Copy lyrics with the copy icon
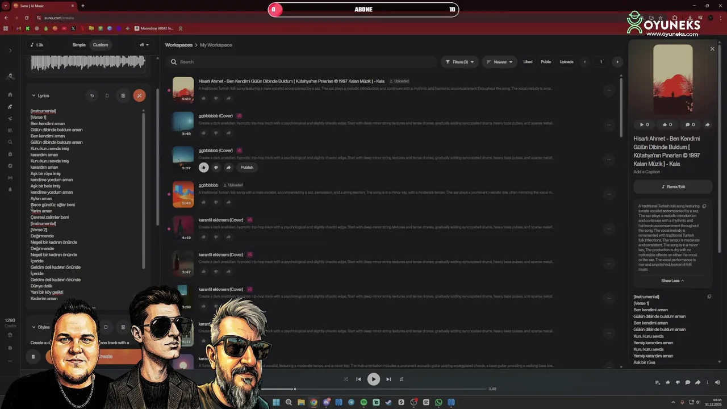This screenshot has height=409, width=727. (x=107, y=95)
